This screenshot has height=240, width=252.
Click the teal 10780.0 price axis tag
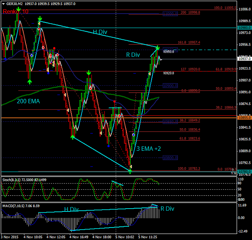[x=244, y=172]
